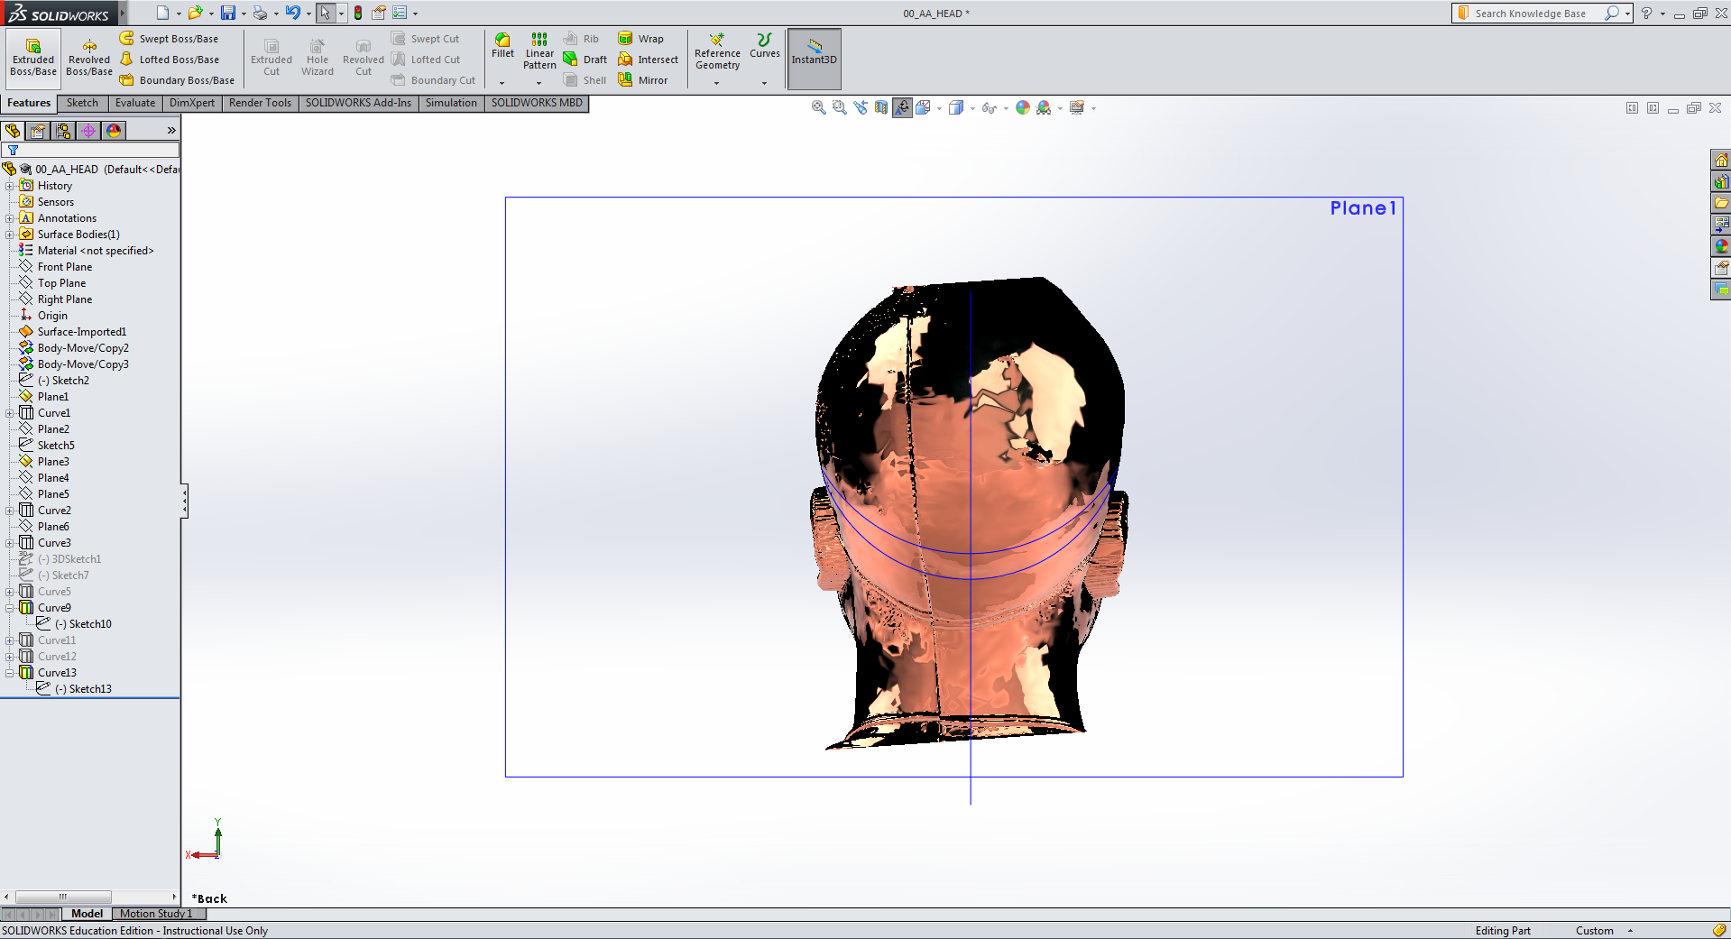Open Hide/Show Items dropdown arrow
The image size is (1731, 939).
pyautogui.click(x=1006, y=108)
